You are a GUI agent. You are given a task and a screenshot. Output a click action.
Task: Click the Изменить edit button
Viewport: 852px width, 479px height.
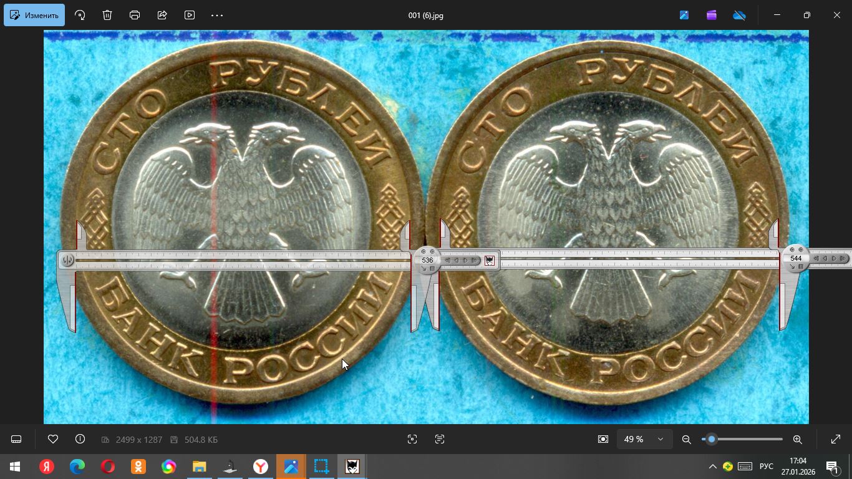coord(34,15)
